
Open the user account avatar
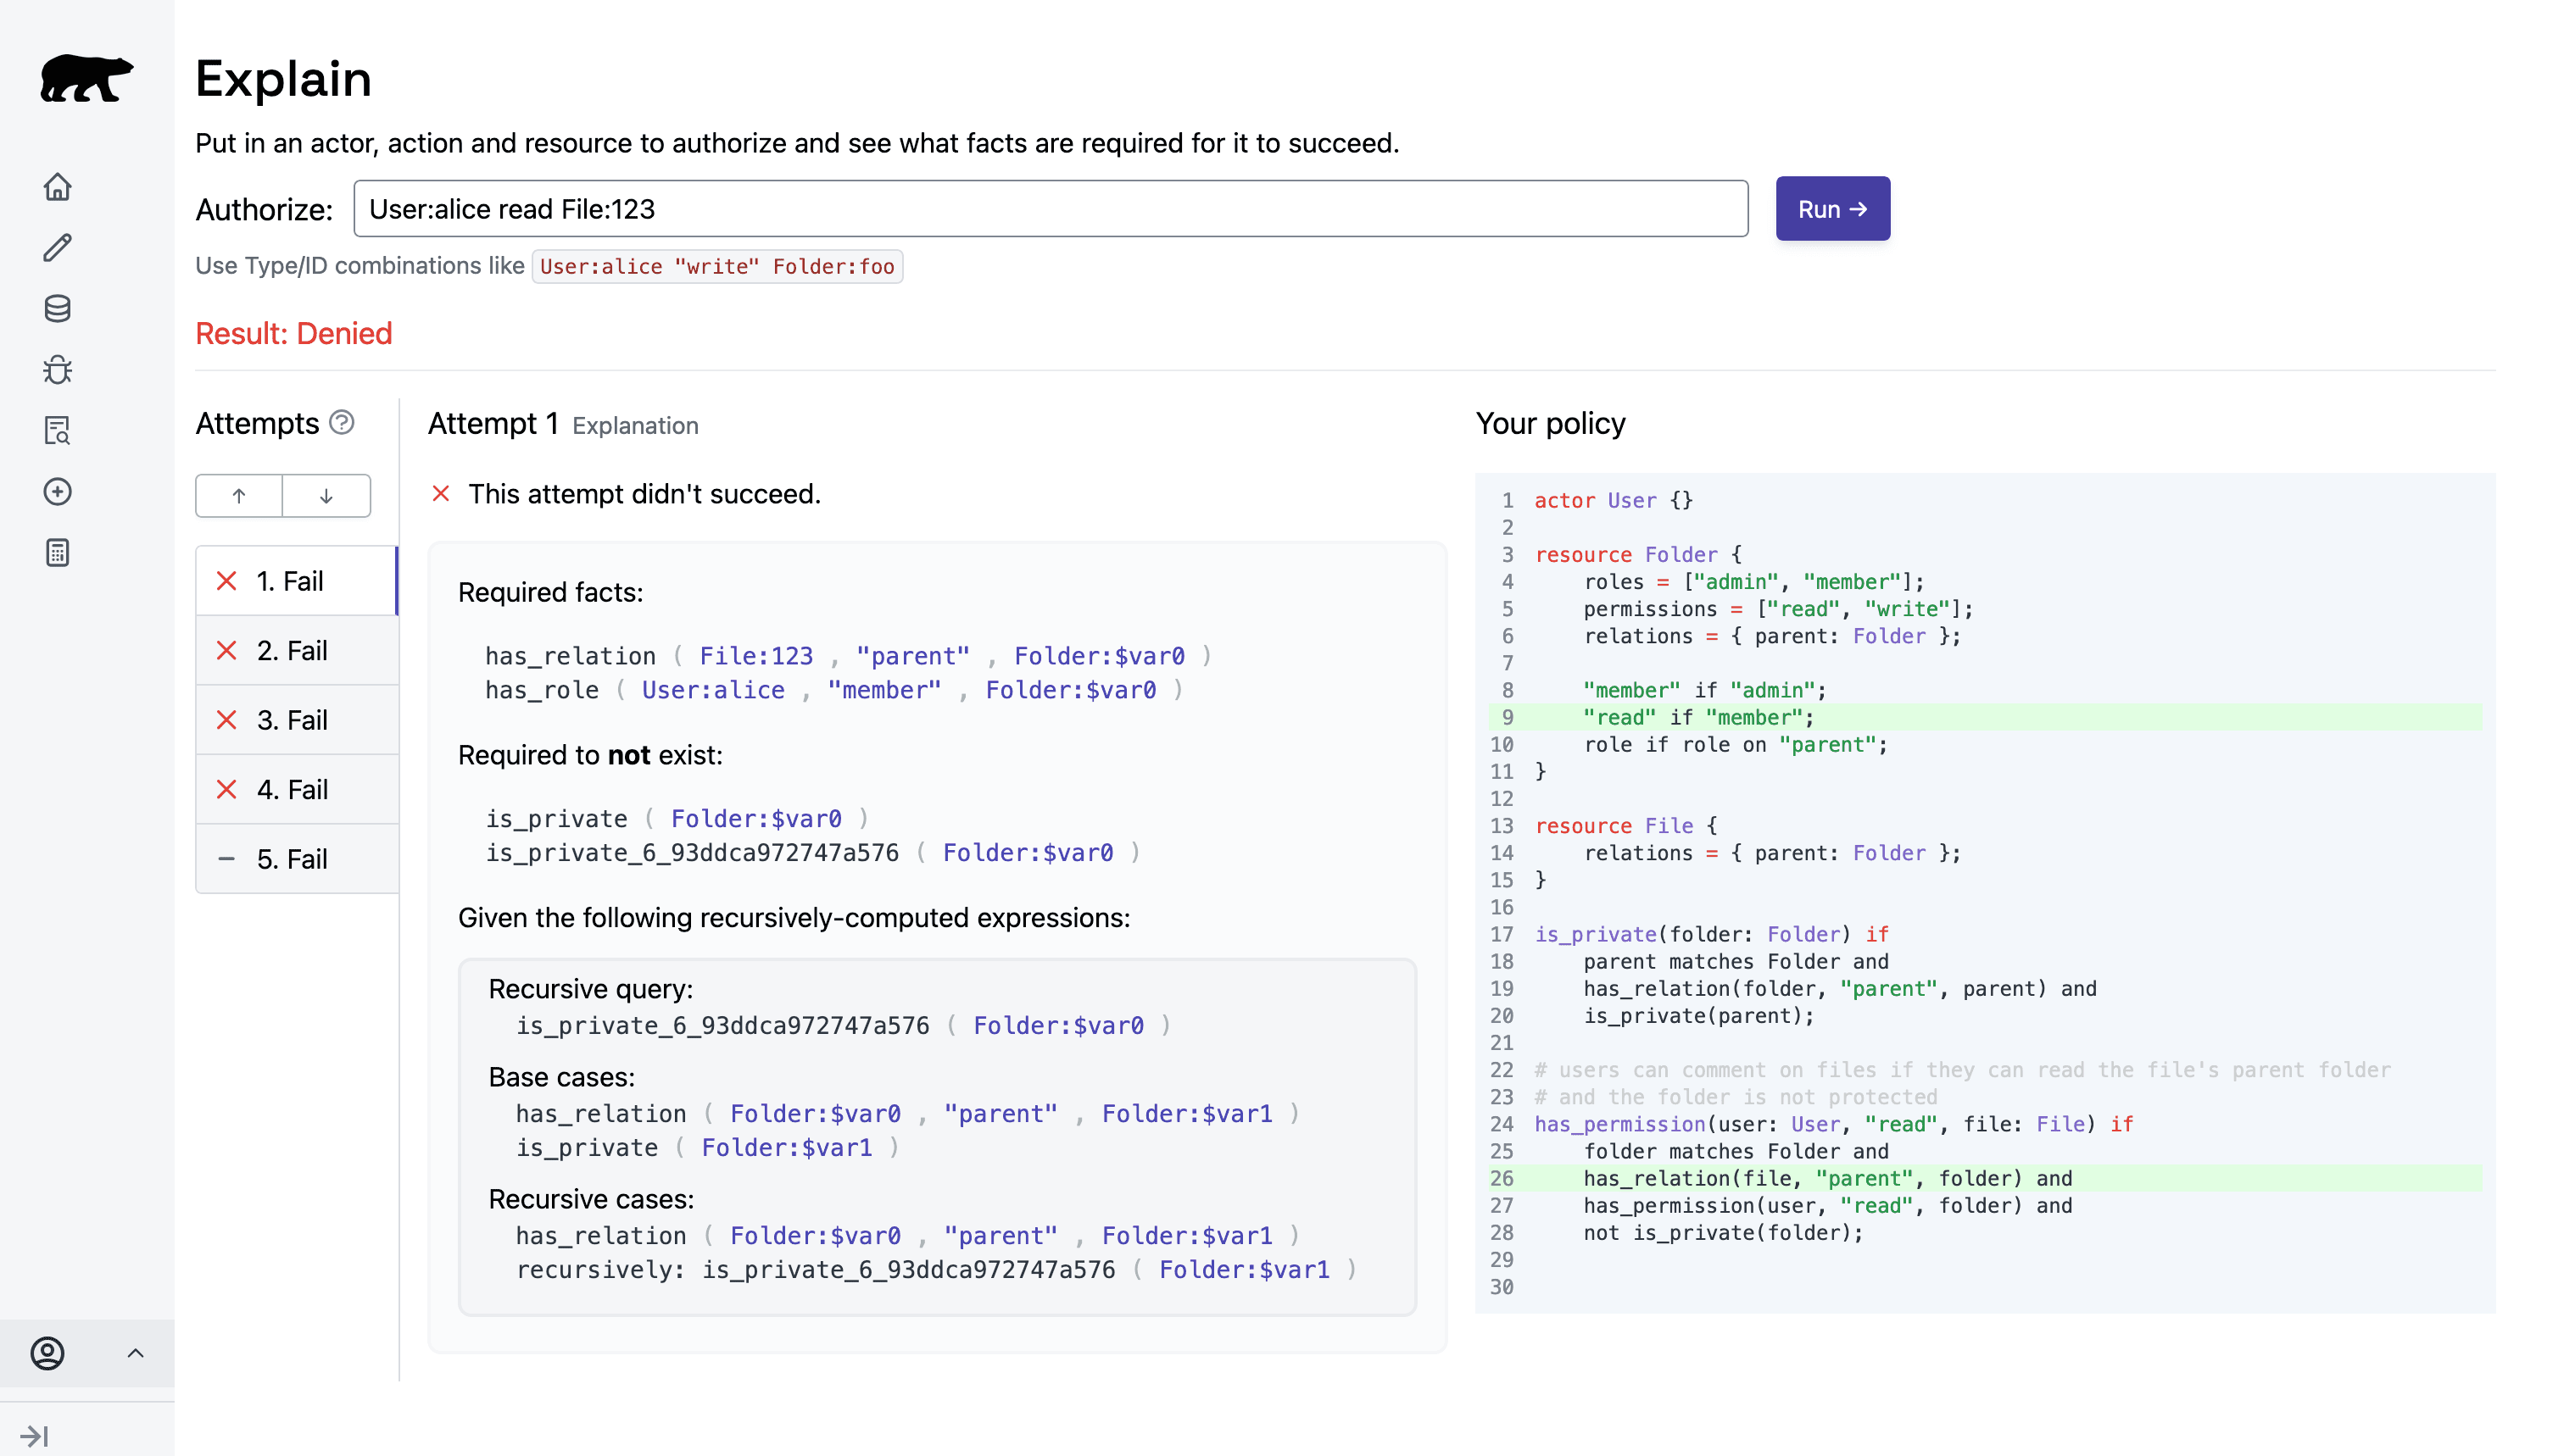point(47,1353)
